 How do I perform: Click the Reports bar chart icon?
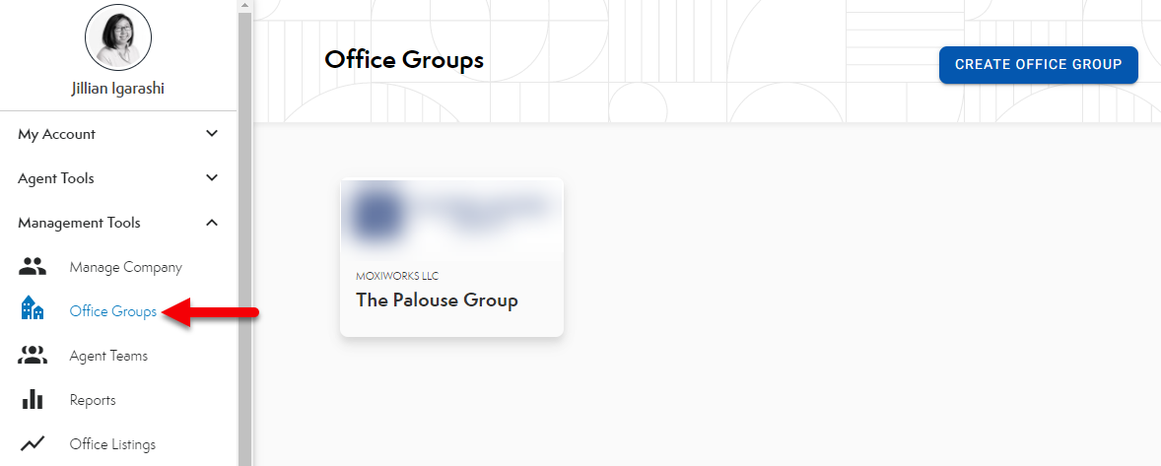click(x=33, y=400)
